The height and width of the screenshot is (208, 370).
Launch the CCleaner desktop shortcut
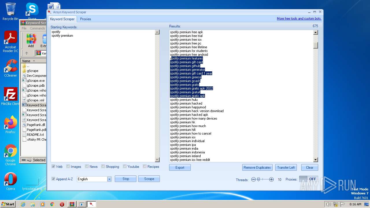pyautogui.click(x=10, y=68)
